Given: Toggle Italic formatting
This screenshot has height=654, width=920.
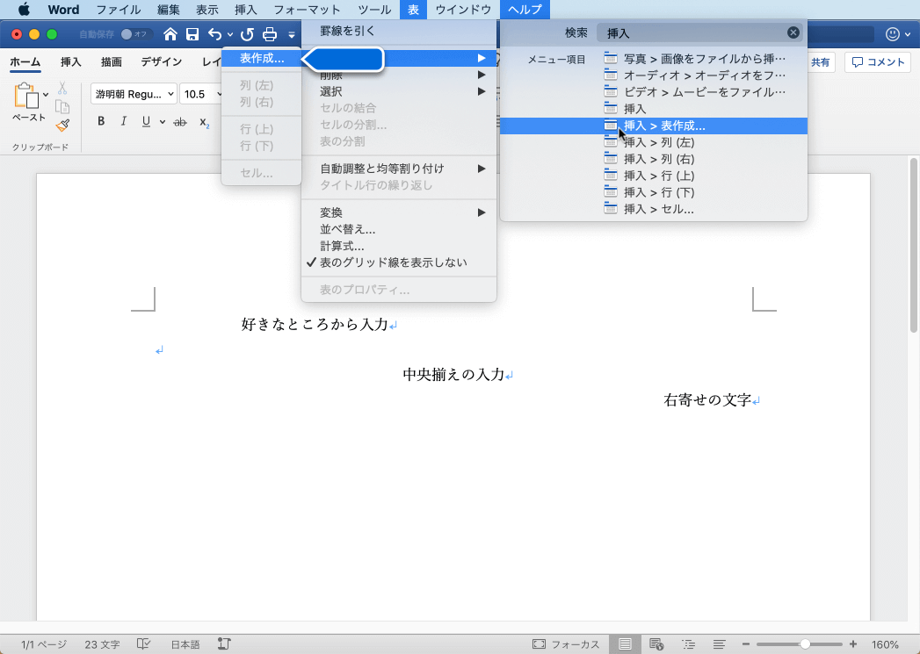Looking at the screenshot, I should (123, 121).
